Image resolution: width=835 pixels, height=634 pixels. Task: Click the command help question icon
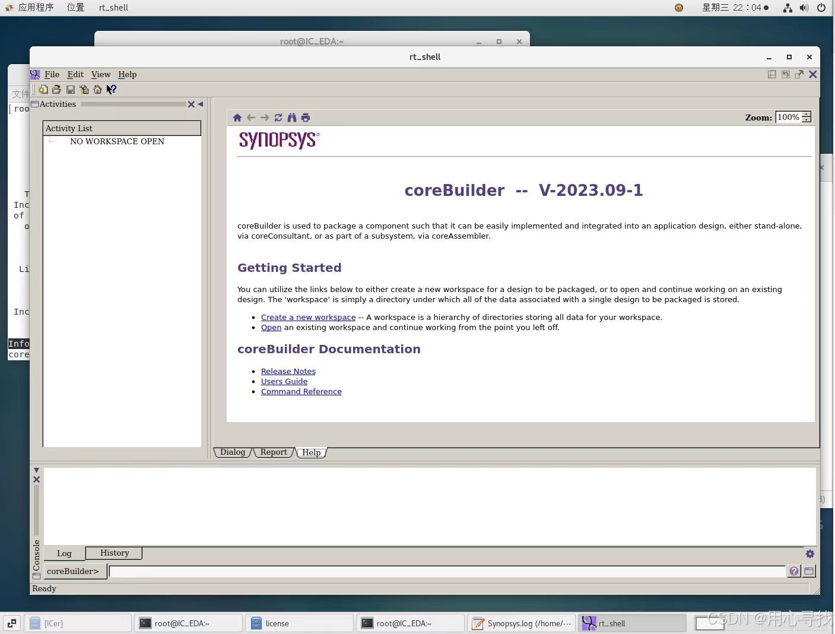pyautogui.click(x=794, y=571)
